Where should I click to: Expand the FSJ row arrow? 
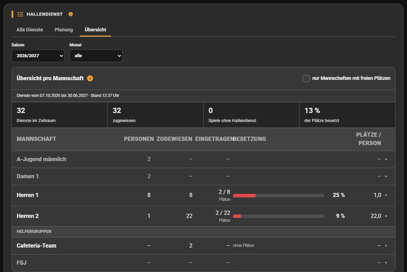pos(386,263)
